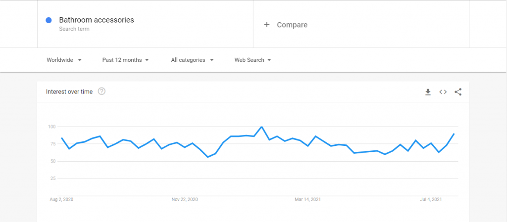Click the Jul 4, 2021 axis label

[431, 200]
